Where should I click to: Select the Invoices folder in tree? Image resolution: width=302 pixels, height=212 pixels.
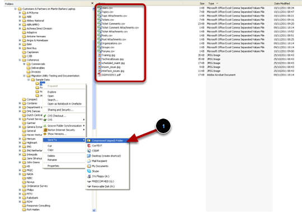coord(36,72)
